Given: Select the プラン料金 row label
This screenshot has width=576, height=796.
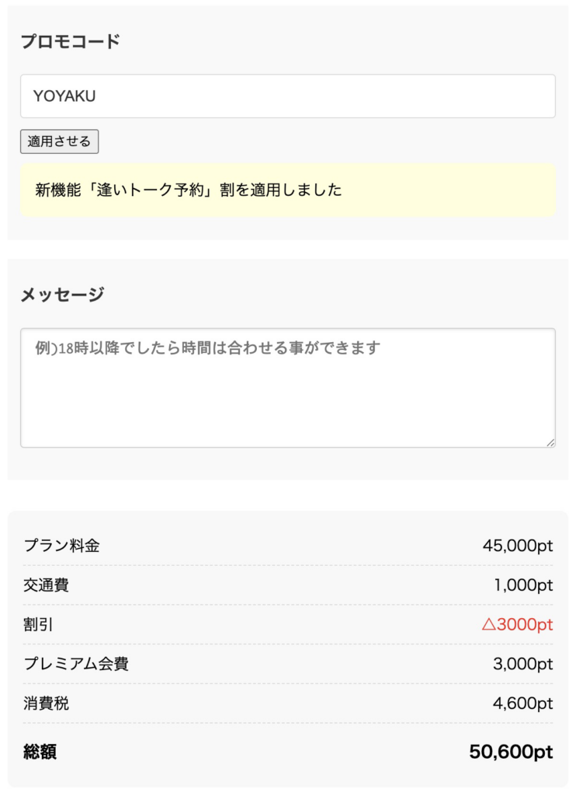Looking at the screenshot, I should pos(61,546).
